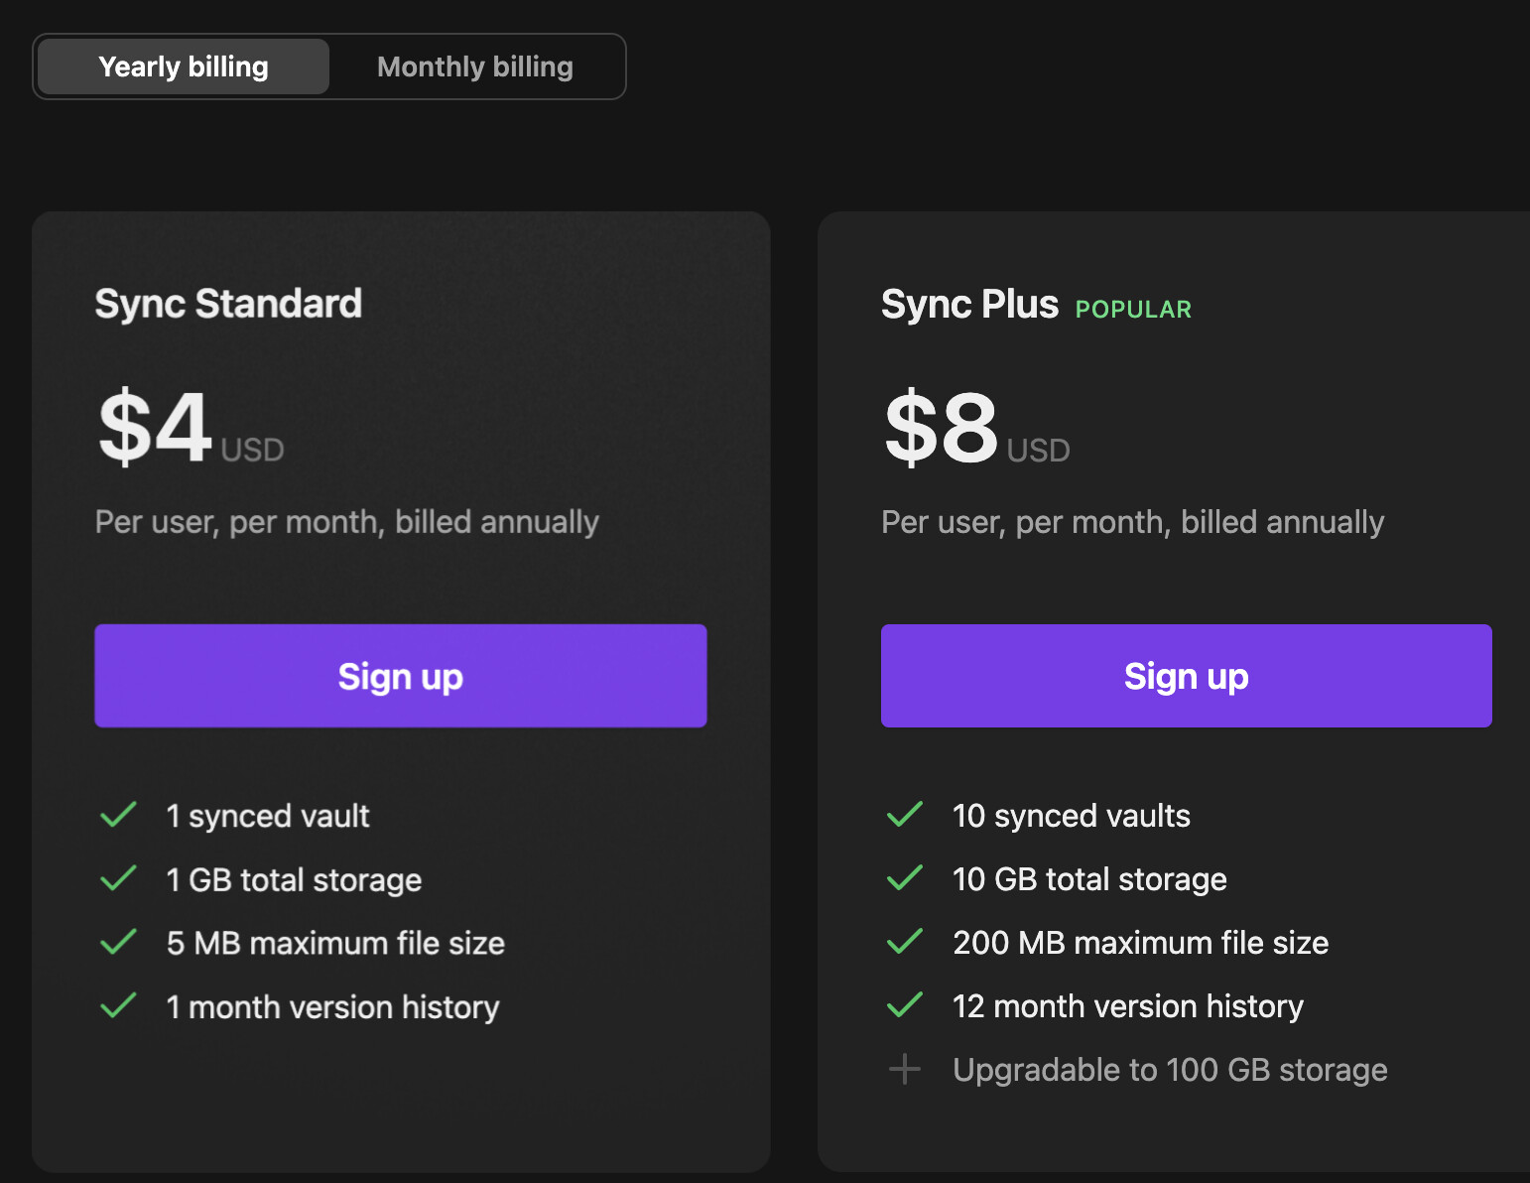1530x1183 pixels.
Task: Click Sync Plus 'billed annually' description
Action: pyautogui.click(x=1132, y=522)
